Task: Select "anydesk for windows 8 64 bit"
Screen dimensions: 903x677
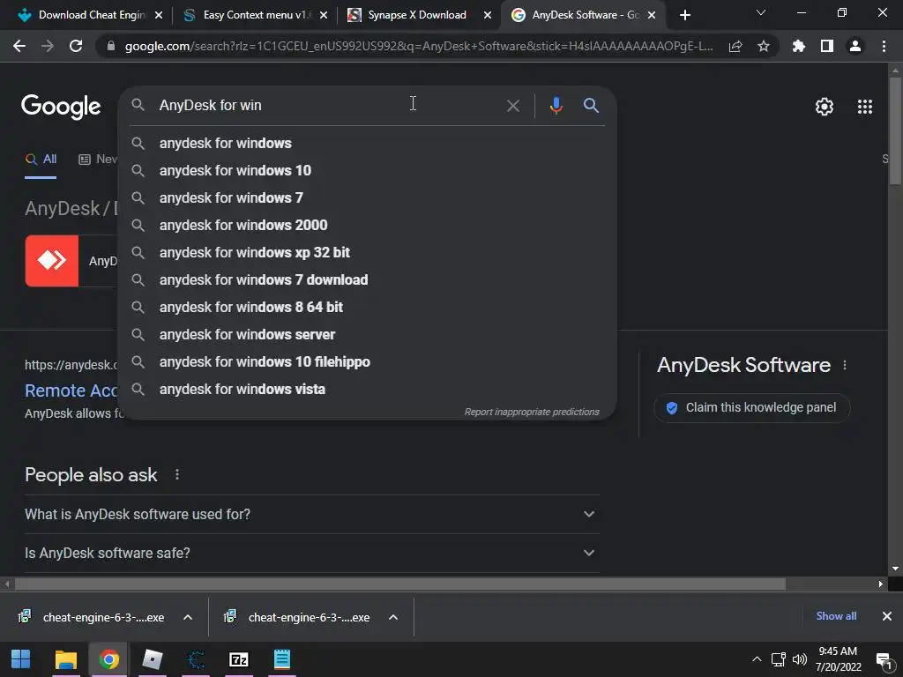Action: pos(368,308)
